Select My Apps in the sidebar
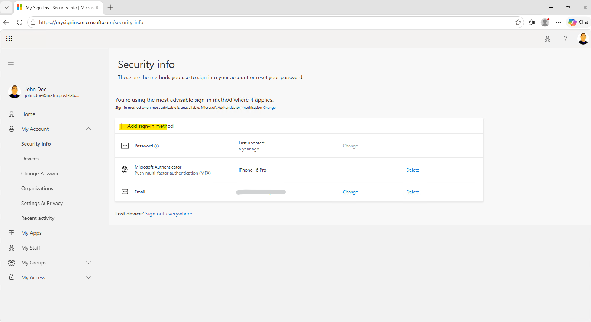The width and height of the screenshot is (591, 322). (x=31, y=233)
